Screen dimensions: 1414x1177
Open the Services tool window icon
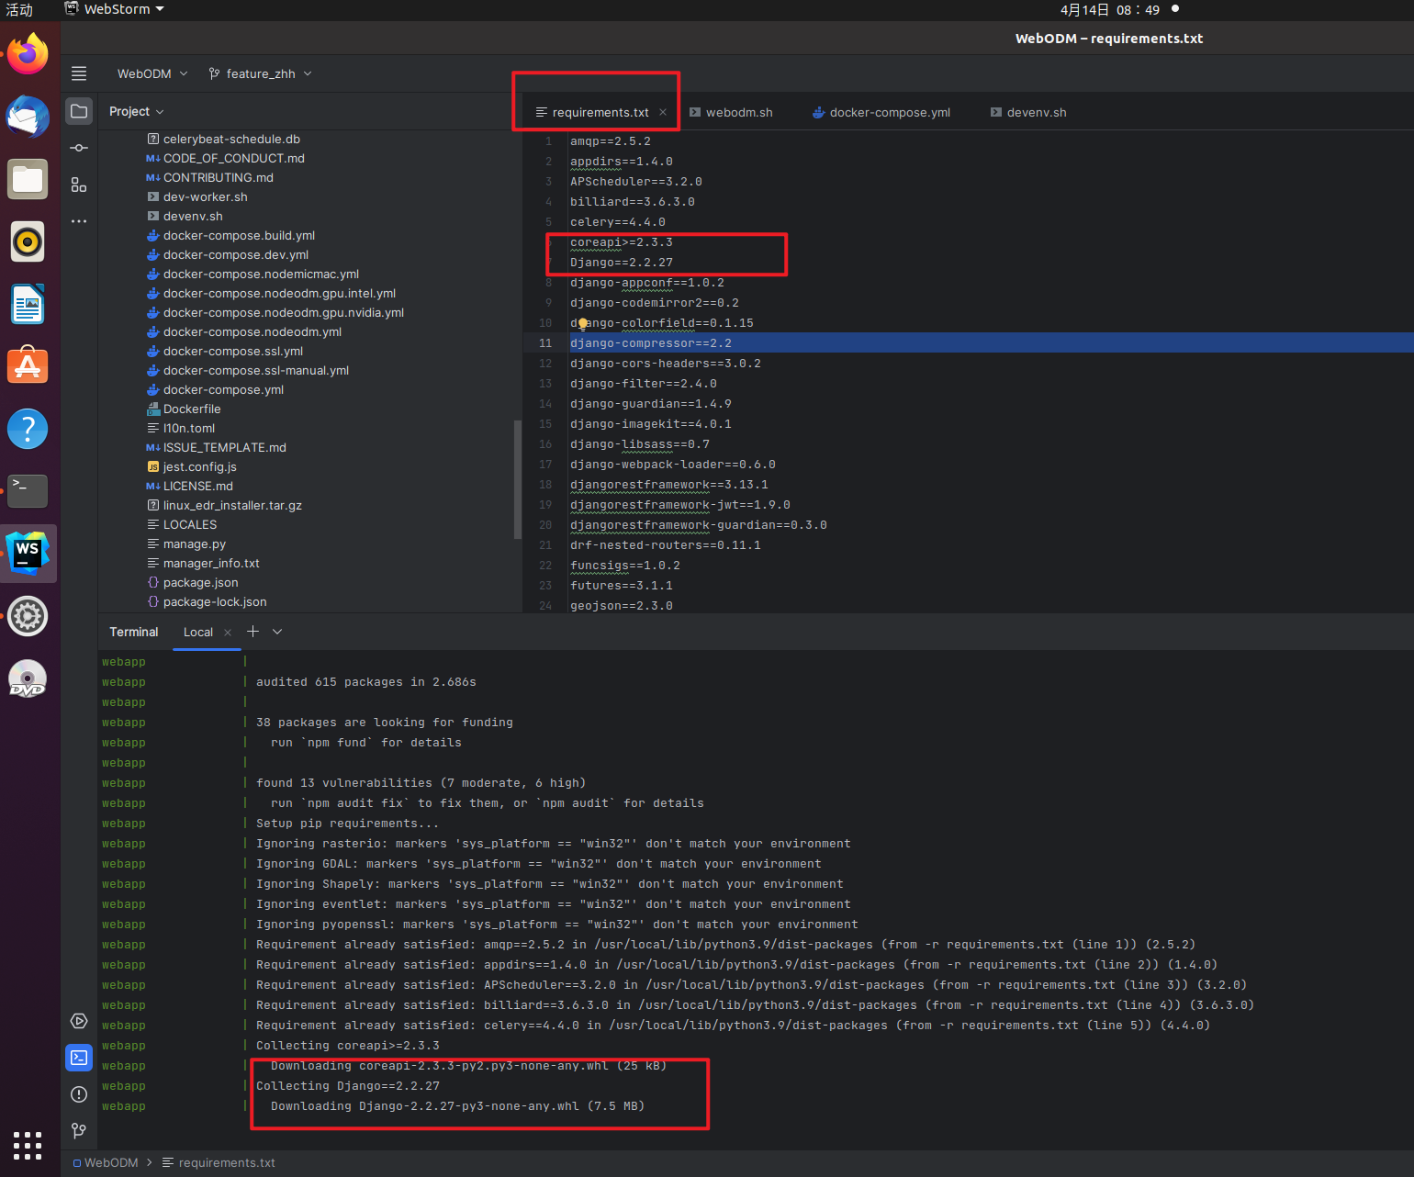pos(79,1021)
